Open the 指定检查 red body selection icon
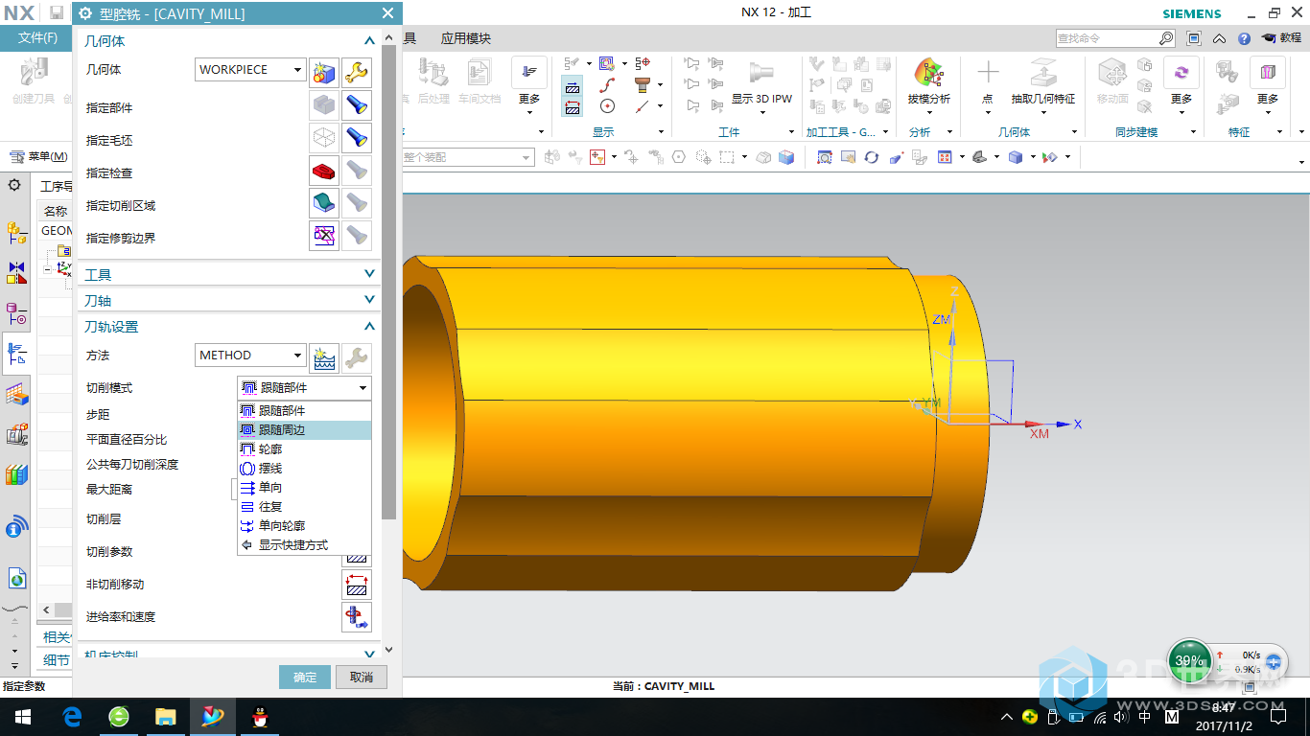Screen dimensions: 1310x736 pos(324,172)
